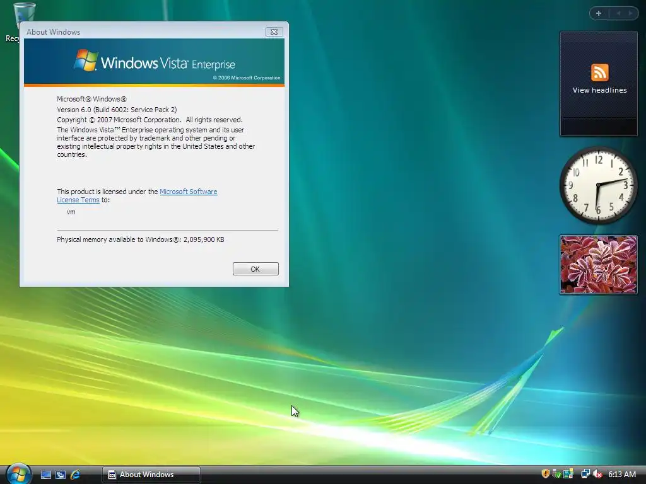Click the About Windows title bar text
646x484 pixels.
point(53,32)
